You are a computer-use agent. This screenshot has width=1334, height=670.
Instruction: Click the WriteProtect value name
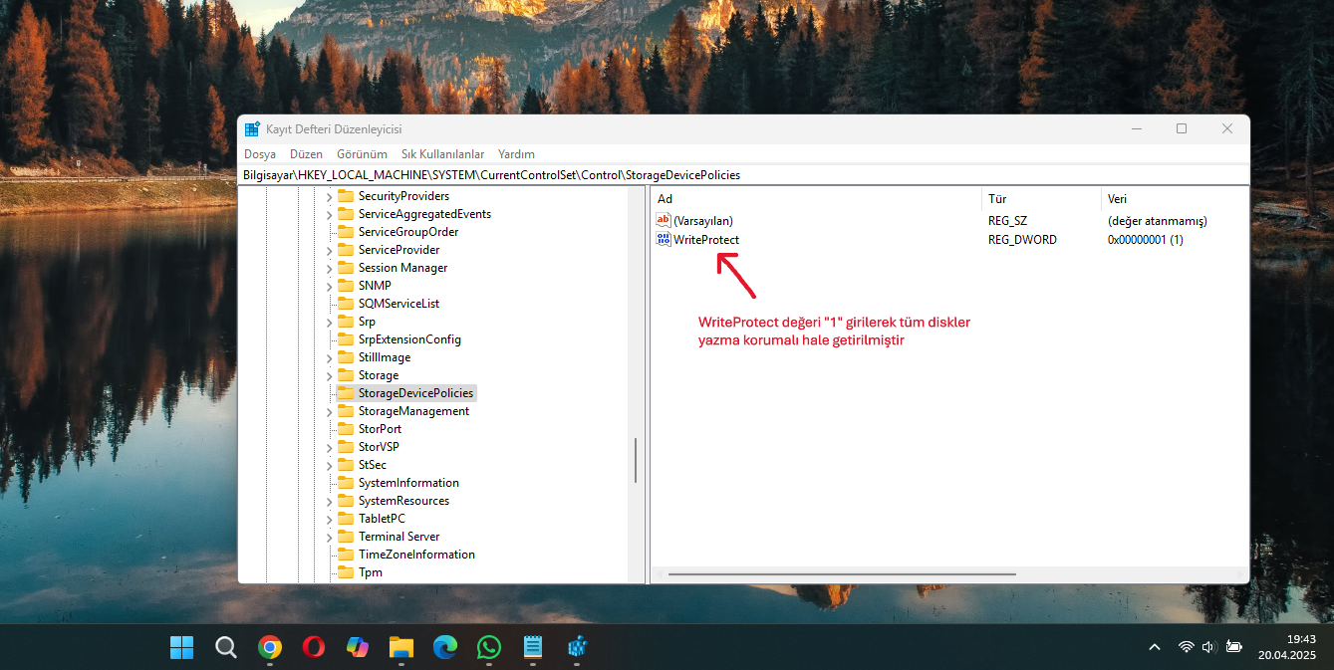(706, 240)
